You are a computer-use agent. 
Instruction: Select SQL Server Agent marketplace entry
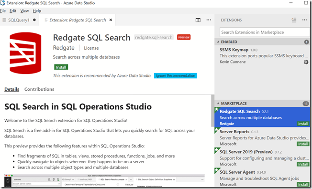(262, 178)
